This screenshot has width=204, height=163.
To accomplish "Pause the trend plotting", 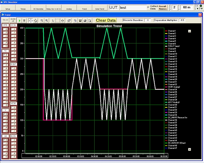I will coord(24,21).
